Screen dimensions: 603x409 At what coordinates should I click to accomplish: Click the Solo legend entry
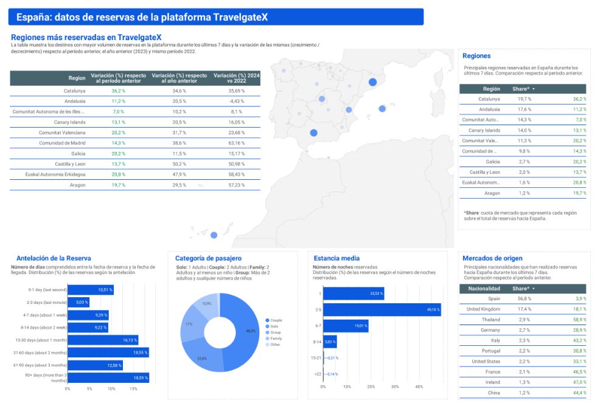(x=272, y=326)
